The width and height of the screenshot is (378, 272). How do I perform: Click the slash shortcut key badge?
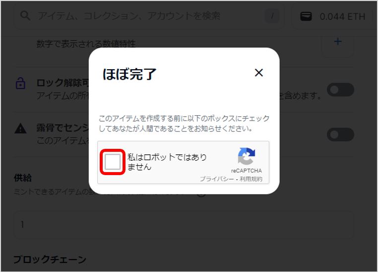(272, 16)
